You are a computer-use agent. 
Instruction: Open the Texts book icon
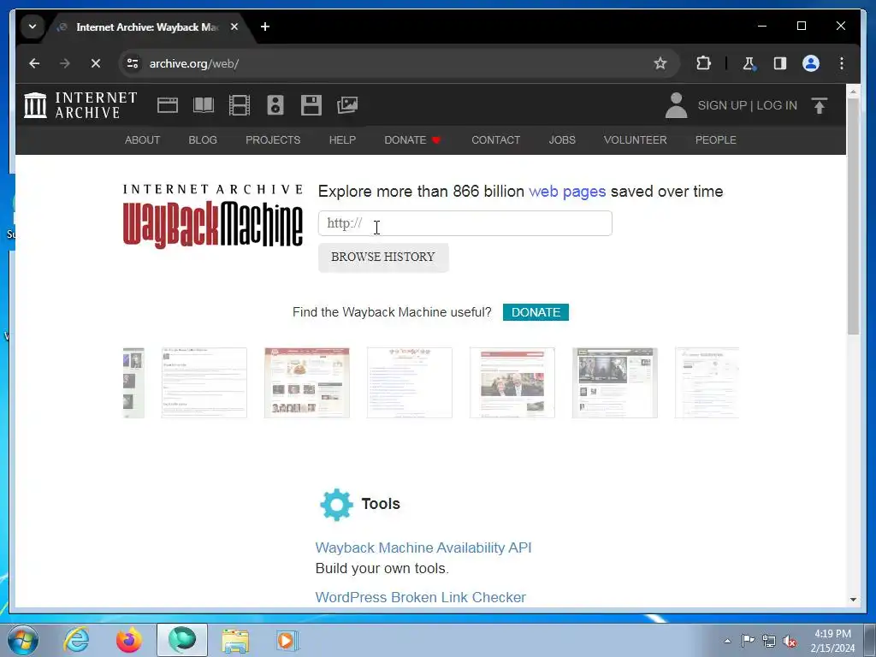(204, 105)
